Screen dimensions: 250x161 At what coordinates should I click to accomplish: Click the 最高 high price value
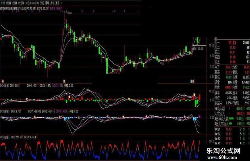coord(229,72)
